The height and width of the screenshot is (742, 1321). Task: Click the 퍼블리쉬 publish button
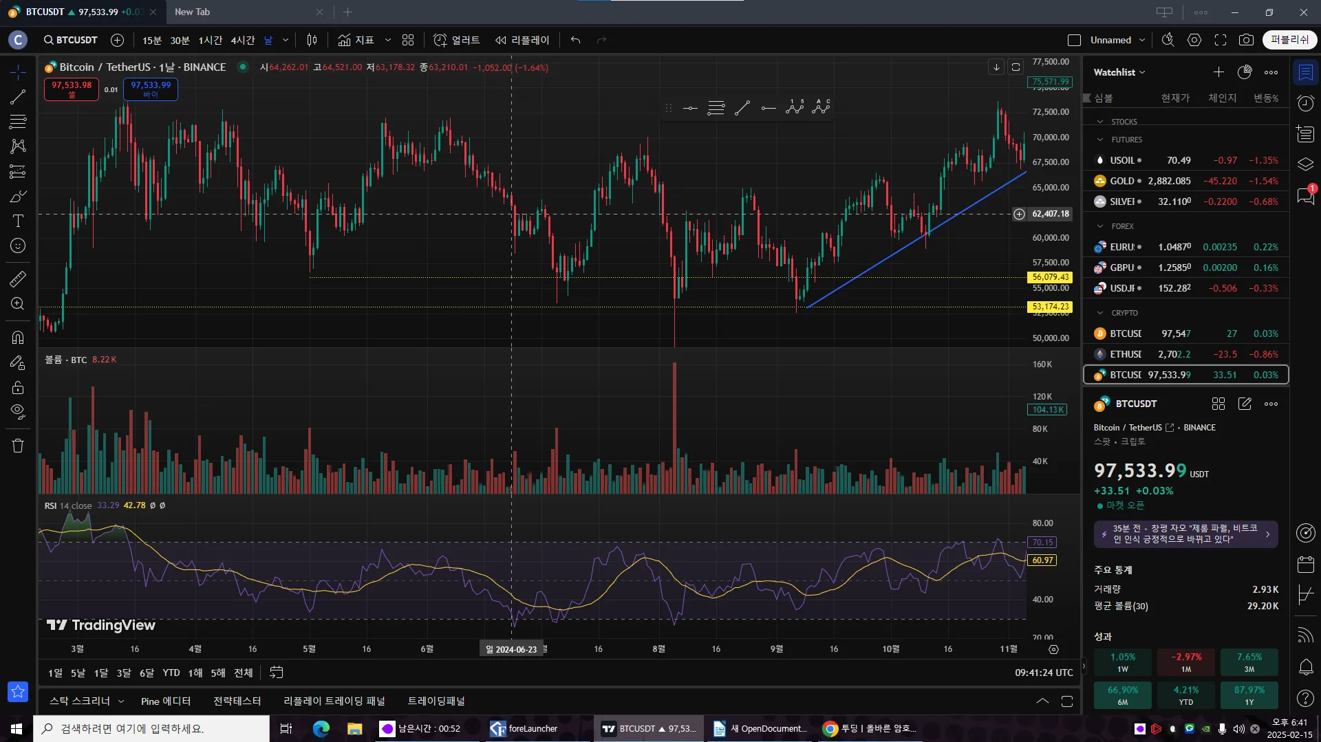[1289, 40]
